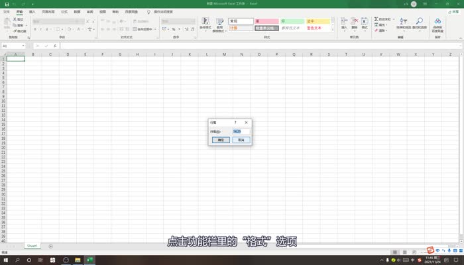The height and width of the screenshot is (265, 464).
Task: Click the Merge & Center (合并后居中) button
Action: tap(143, 29)
